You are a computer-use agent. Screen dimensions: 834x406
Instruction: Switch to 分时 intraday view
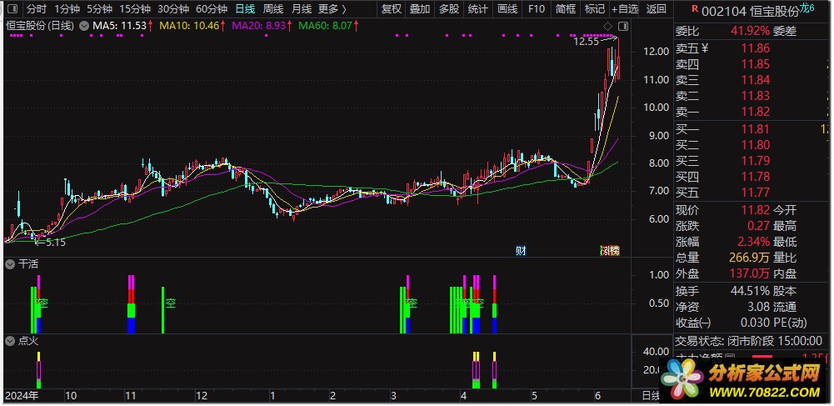coord(37,9)
